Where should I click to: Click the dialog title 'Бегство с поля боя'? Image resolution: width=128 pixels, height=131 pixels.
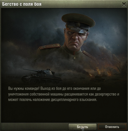(22, 4)
